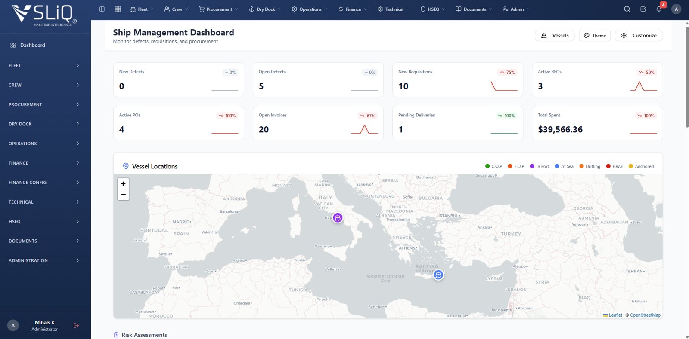
Task: Open the Admin top menu
Action: pos(516,9)
